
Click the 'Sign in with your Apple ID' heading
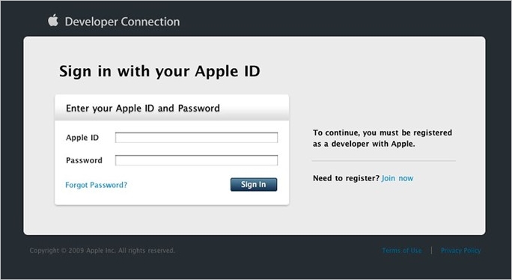tap(159, 71)
